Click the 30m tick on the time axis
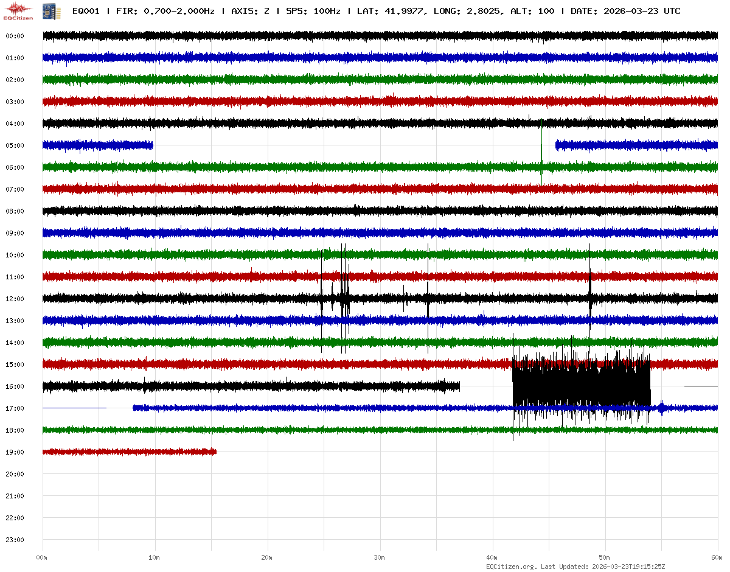Screen dimensions: 730x572 point(380,557)
